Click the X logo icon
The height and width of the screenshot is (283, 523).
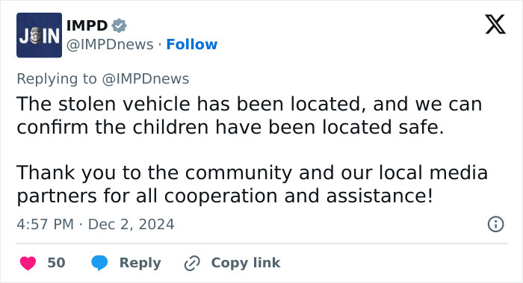click(495, 25)
